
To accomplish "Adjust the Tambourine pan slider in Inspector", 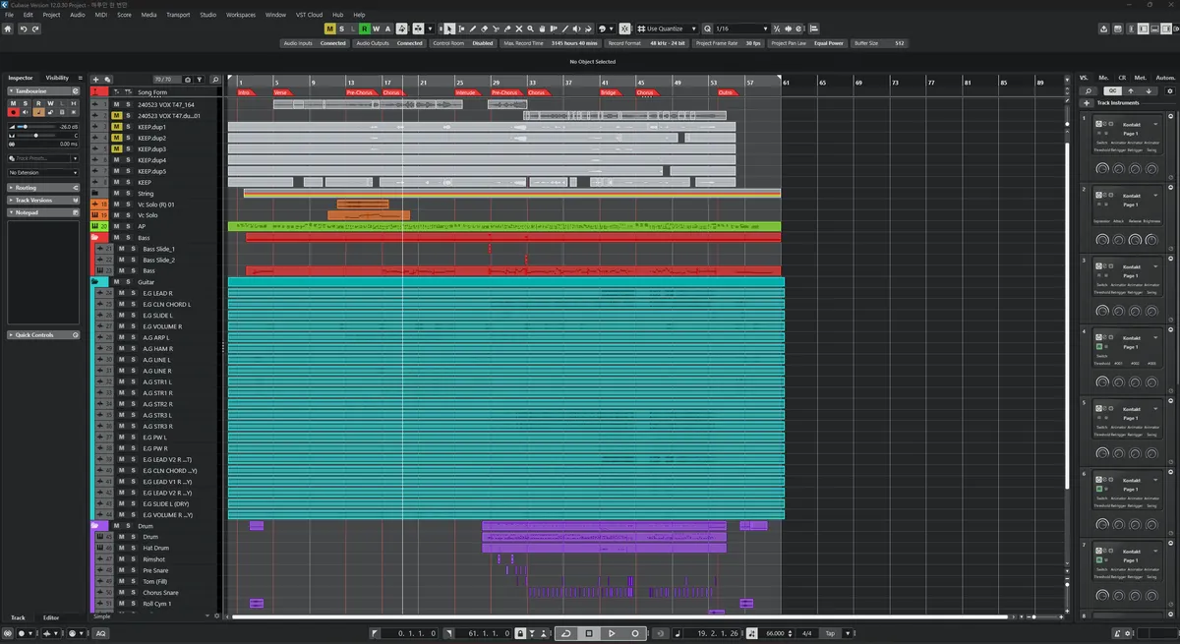I will click(x=37, y=136).
